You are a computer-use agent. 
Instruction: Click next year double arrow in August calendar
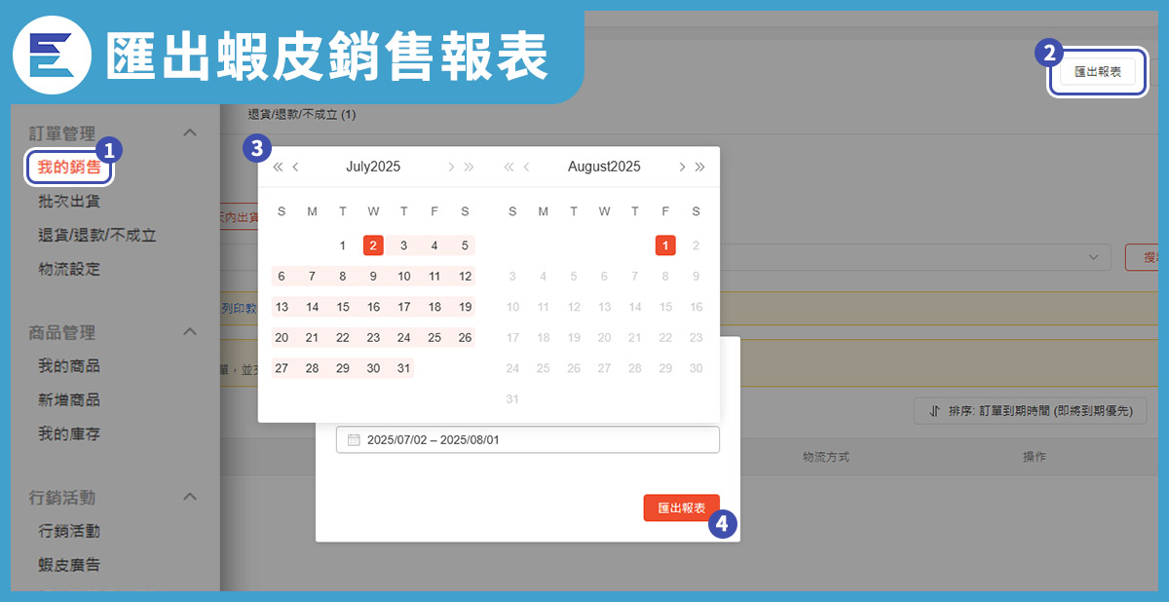699,167
